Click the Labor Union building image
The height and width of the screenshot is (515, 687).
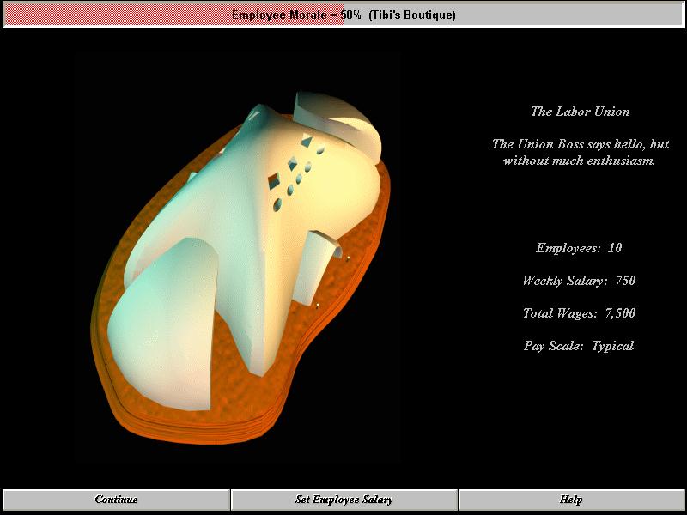click(240, 267)
